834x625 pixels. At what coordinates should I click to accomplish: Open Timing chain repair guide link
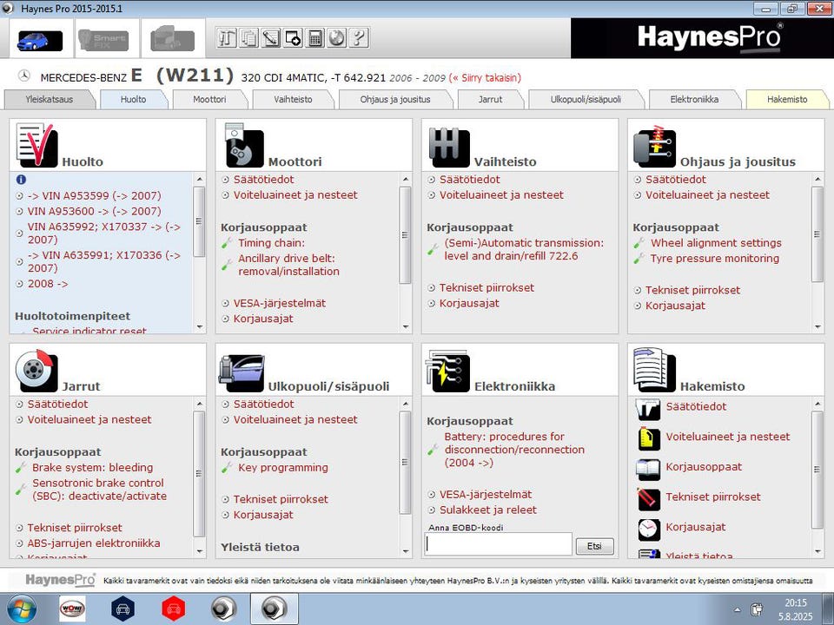click(271, 243)
